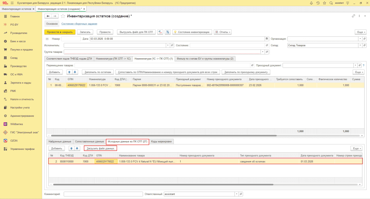Select Склад in the left sidebar
Viewport: 370px width, 199px height.
pos(14,58)
